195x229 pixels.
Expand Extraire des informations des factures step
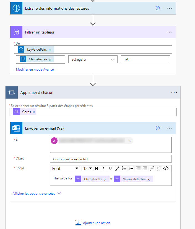[x=93, y=8]
